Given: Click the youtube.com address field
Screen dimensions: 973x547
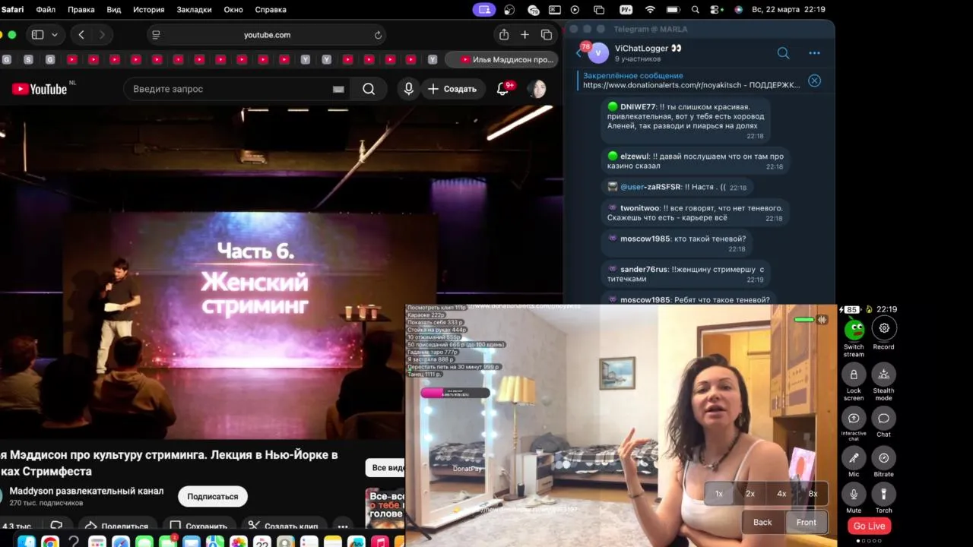Looking at the screenshot, I should pos(267,35).
